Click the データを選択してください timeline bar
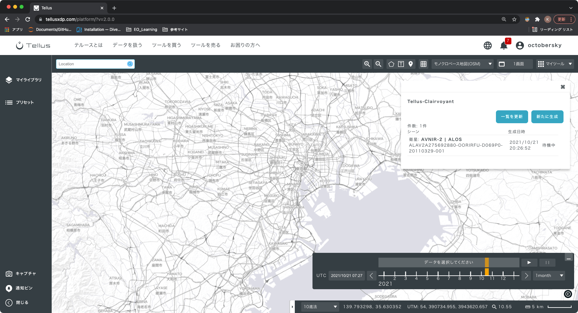Image resolution: width=578 pixels, height=313 pixels. [449, 262]
